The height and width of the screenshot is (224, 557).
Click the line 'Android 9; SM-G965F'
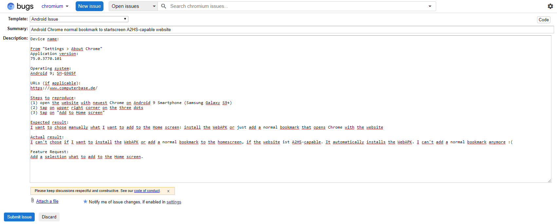[53, 73]
